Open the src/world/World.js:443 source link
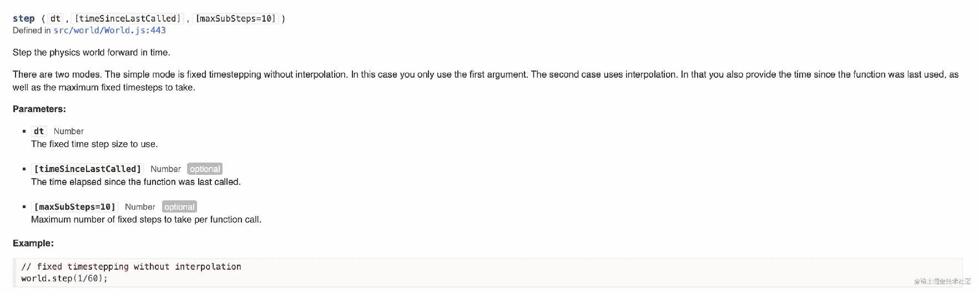 (109, 31)
